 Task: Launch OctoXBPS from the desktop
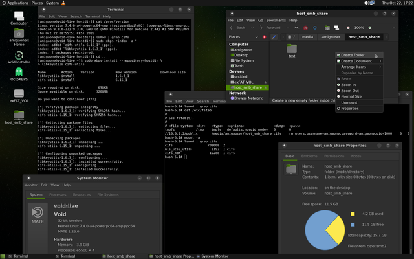(x=19, y=72)
